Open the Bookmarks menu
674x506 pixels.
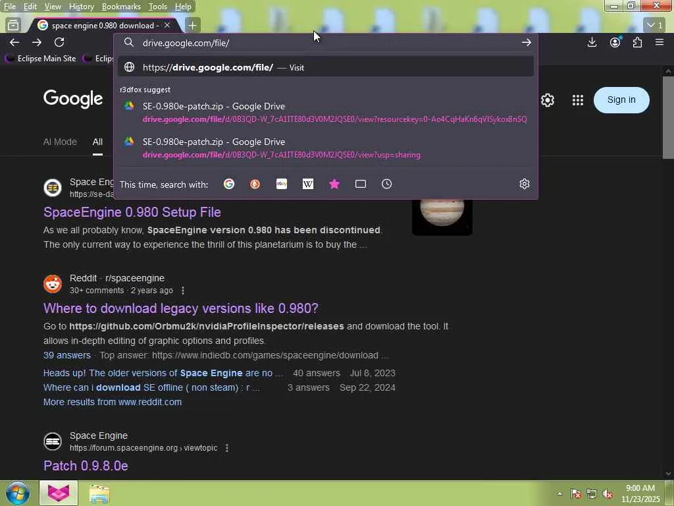point(121,7)
